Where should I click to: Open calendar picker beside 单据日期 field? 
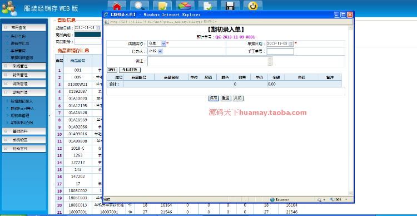click(291, 43)
